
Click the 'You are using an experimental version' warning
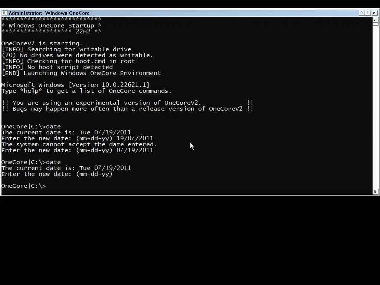tap(128, 103)
